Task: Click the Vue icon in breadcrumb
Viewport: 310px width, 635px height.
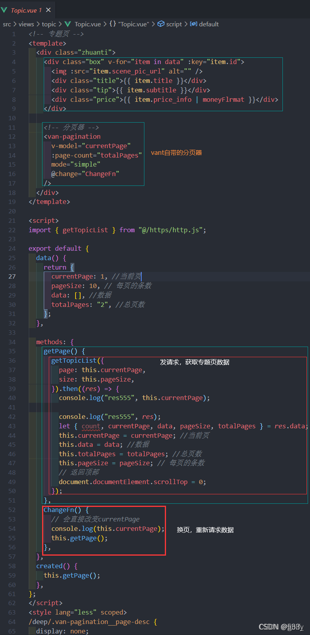Action: pyautogui.click(x=68, y=24)
